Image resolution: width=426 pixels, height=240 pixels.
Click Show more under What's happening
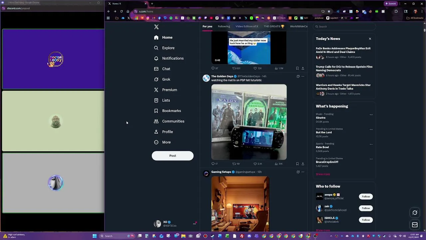(323, 174)
